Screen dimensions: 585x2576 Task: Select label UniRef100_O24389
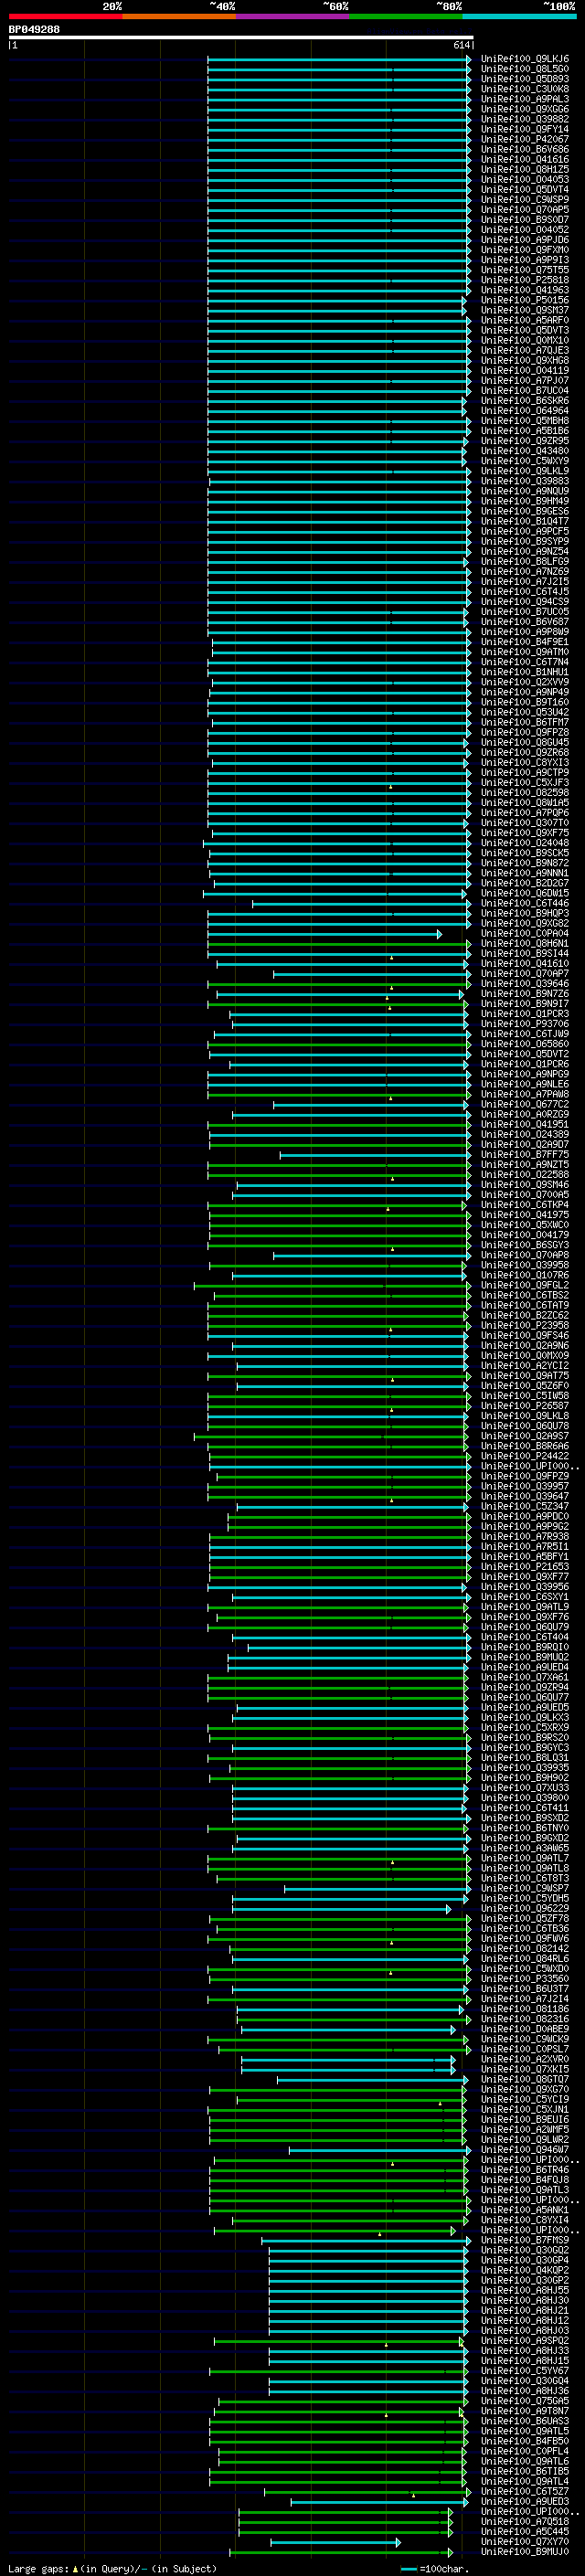pos(525,1135)
